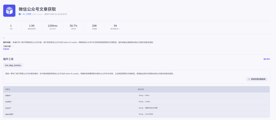Viewport: 276px width, 120px height.
Task: Open the 隐私声明 privacy link
Action: coord(267,59)
